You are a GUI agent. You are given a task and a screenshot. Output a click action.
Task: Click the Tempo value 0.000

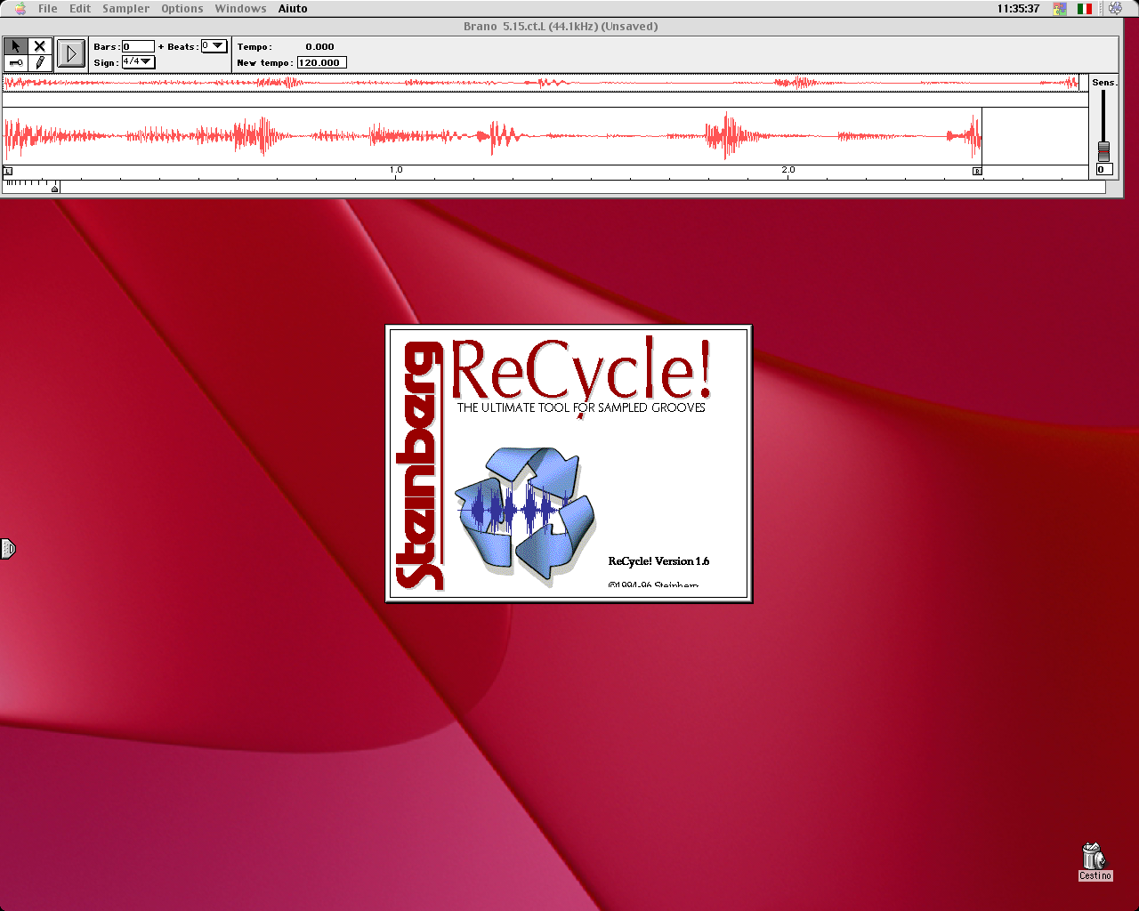(x=319, y=46)
